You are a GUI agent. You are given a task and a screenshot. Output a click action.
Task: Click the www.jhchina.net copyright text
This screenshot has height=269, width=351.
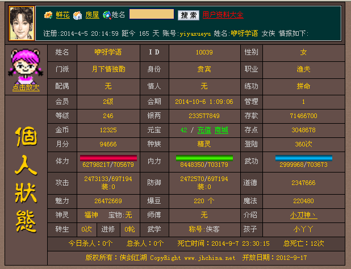210,258
